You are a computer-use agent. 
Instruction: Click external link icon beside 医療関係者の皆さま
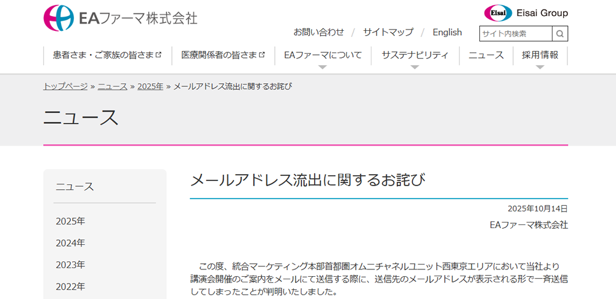[262, 55]
